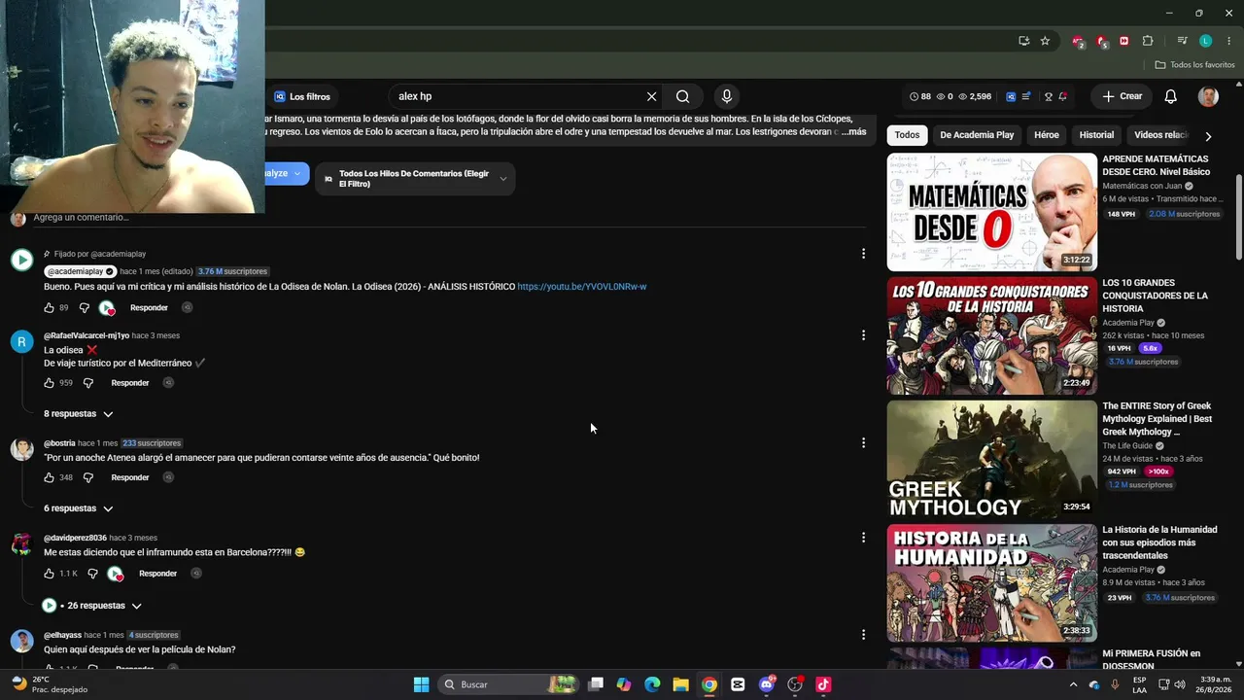
Task: Dislike the @davidperez8036 comment
Action: pyautogui.click(x=92, y=574)
